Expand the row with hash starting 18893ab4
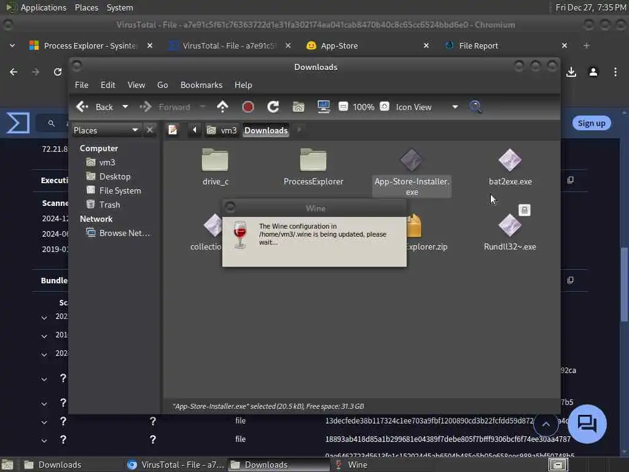Viewport: 629px width, 472px height. tap(44, 440)
